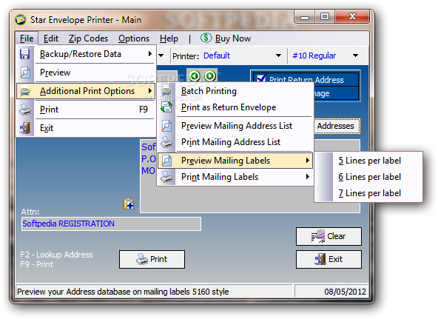Click the Clear button
The image size is (438, 319).
coord(328,237)
